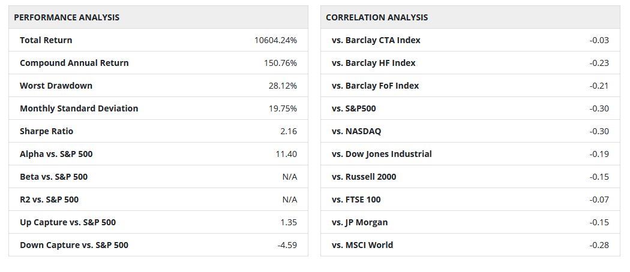Click the Correlation Analysis header
This screenshot has height=272, width=630.
tap(377, 17)
